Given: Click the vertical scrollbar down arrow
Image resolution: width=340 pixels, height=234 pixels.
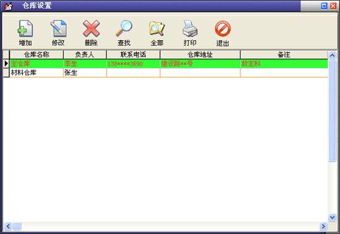Looking at the screenshot, I should pyautogui.click(x=332, y=217).
